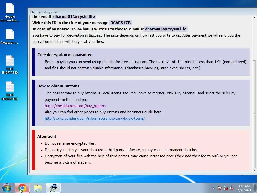Click 'Do not rename encrypted files.' bullet
Screen dimensions: 257x193
[x=70, y=143]
